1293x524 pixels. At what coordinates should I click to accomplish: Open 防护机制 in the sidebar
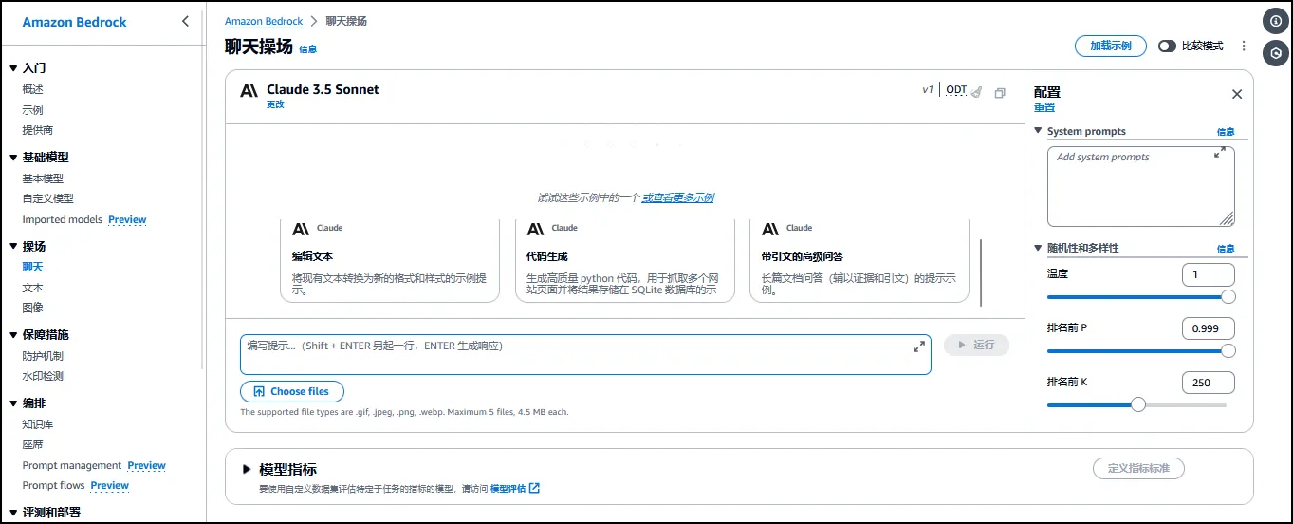pos(43,356)
